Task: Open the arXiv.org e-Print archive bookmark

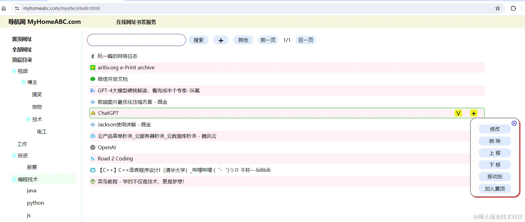Action: tap(126, 67)
